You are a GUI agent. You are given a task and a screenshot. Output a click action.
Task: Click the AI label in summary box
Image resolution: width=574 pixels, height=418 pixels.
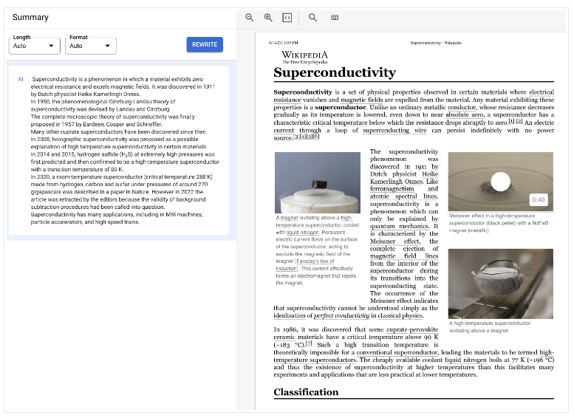pyautogui.click(x=21, y=78)
